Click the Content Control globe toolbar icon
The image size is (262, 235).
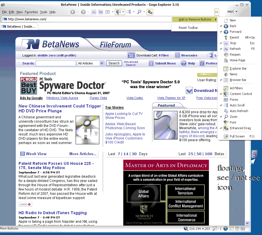coord(118,12)
